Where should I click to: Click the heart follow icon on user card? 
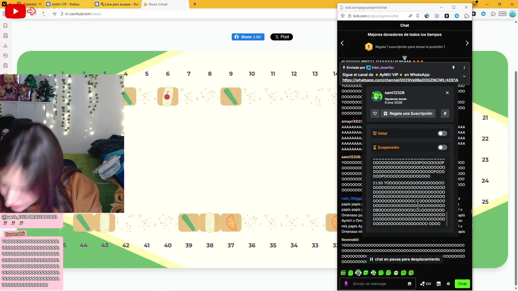pyautogui.click(x=375, y=114)
